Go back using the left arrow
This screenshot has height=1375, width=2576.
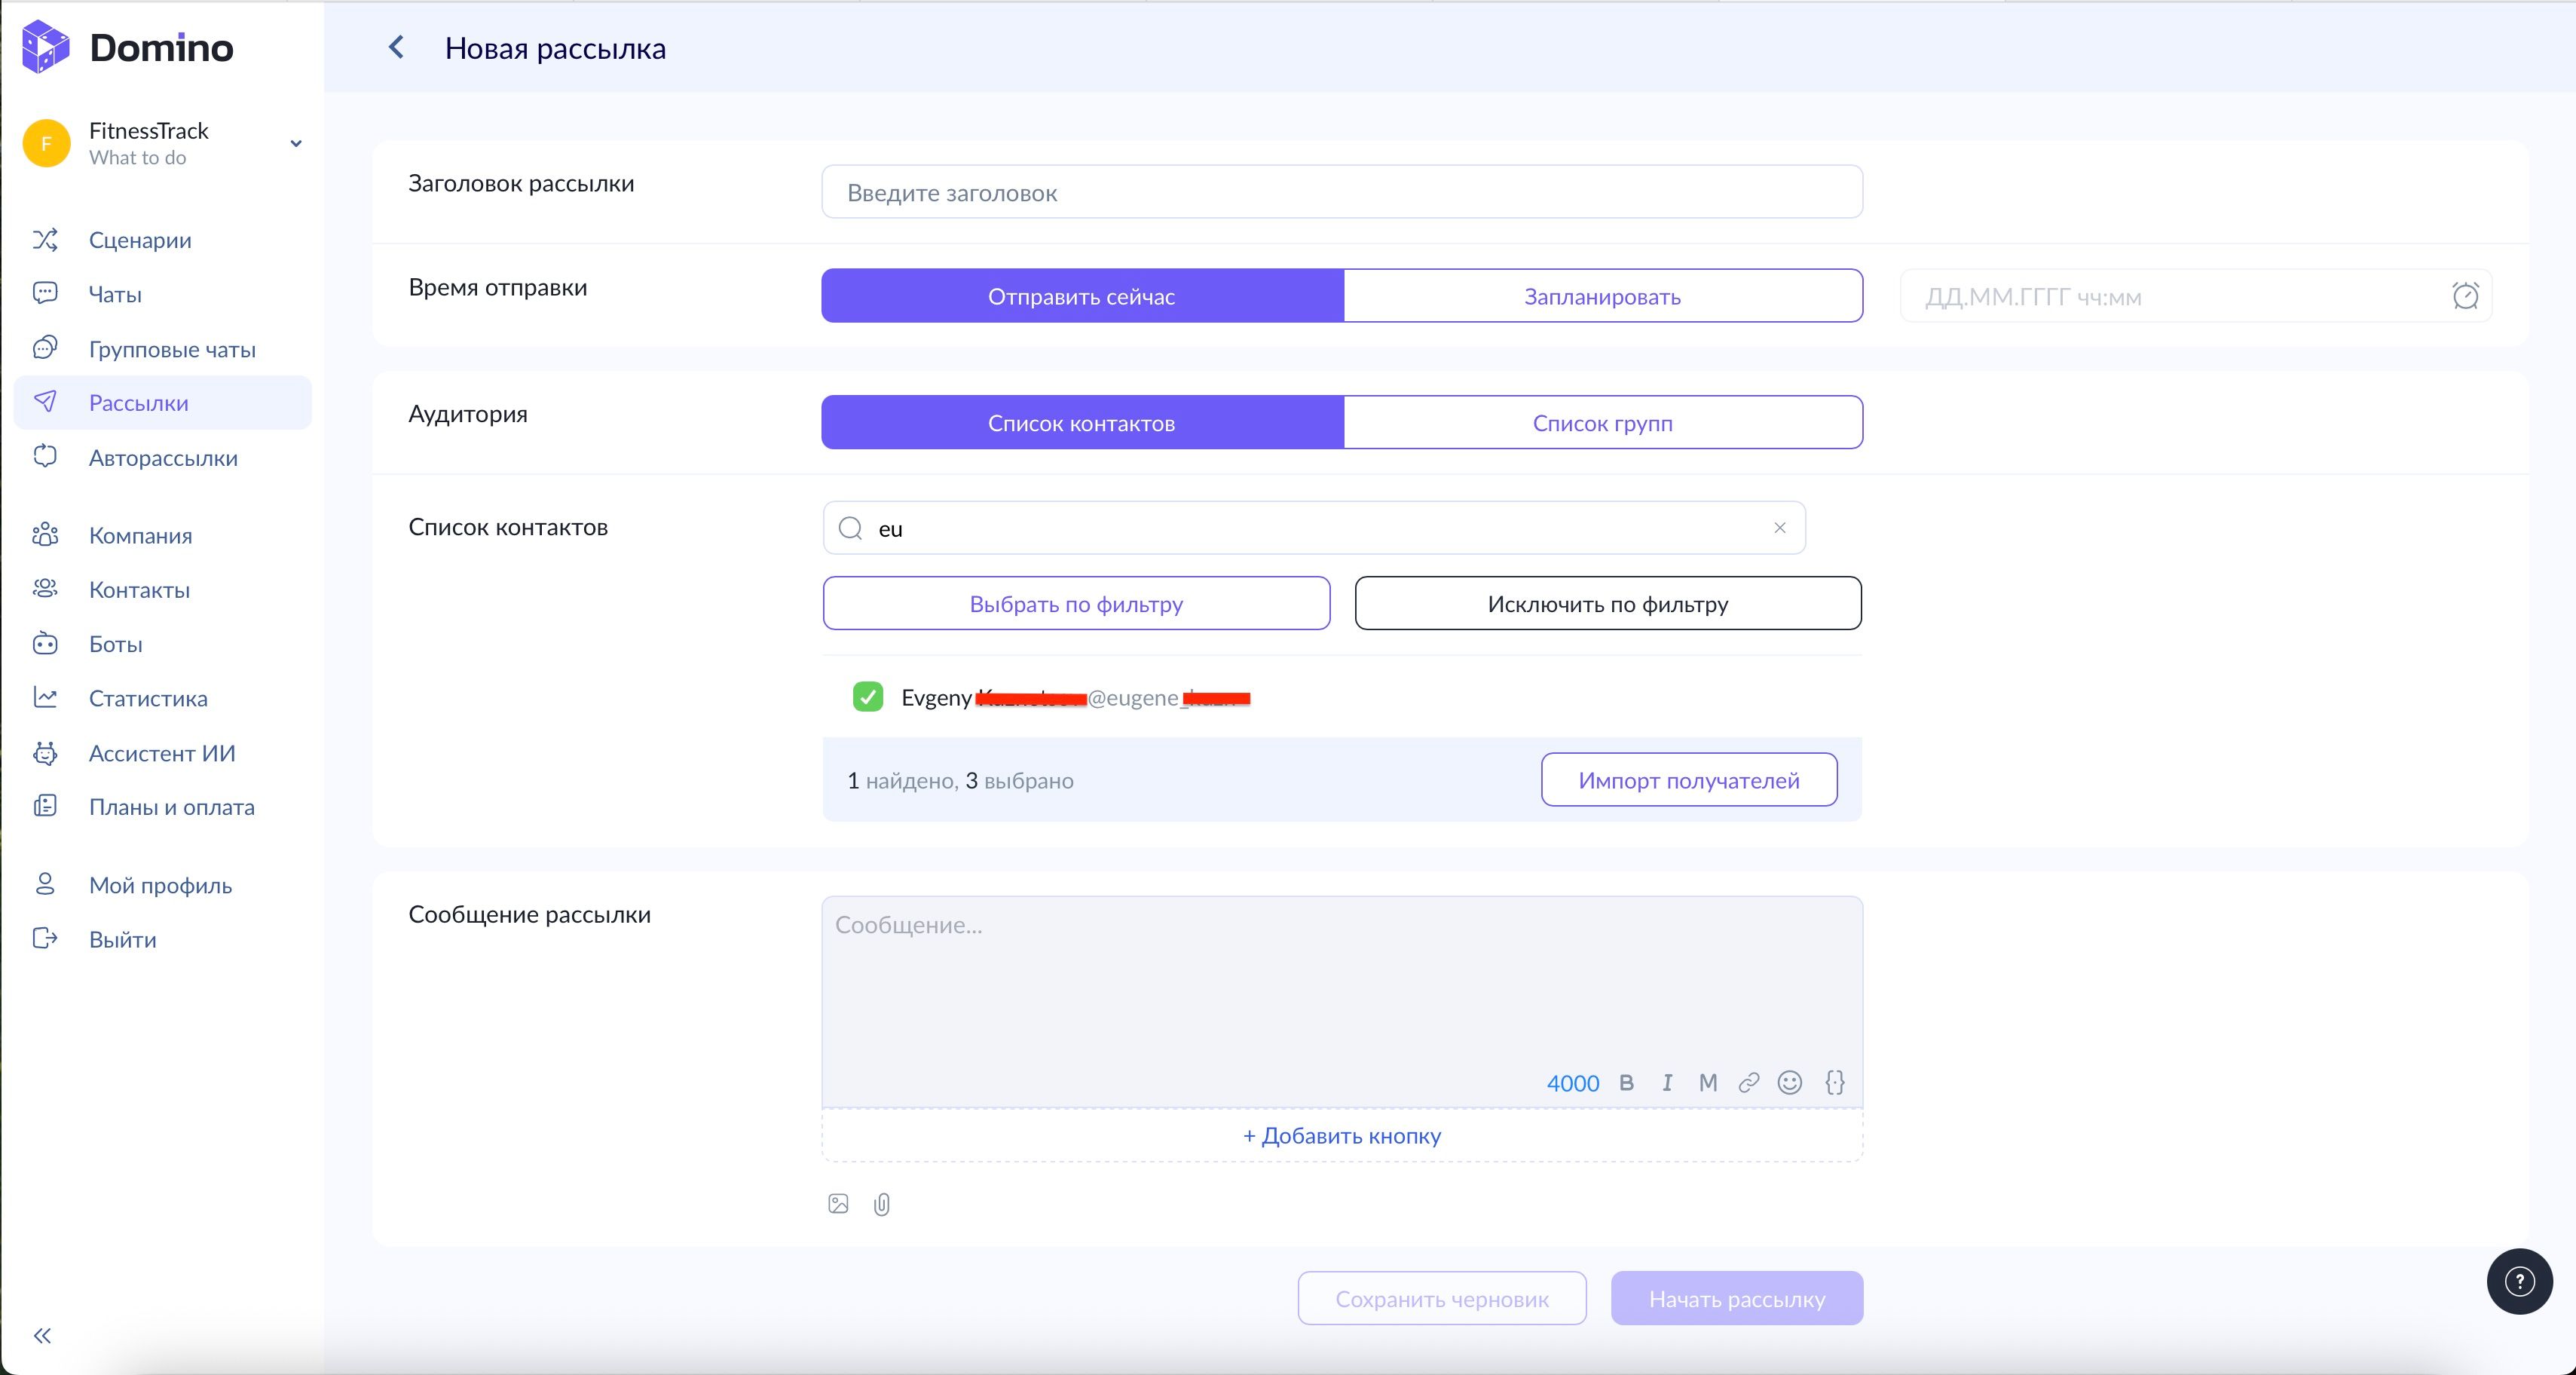coord(396,47)
